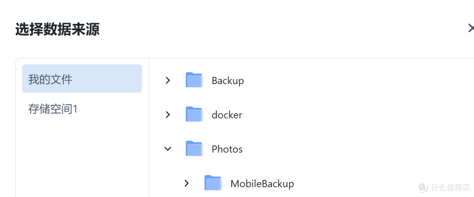Expand the MobileBackup subfolder arrow

coord(187,183)
